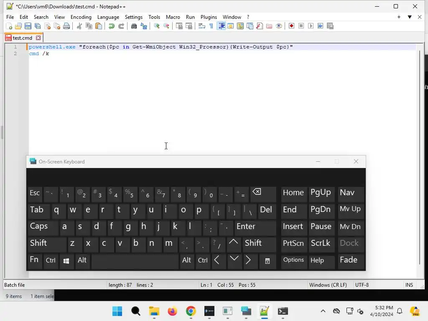The image size is (428, 321).
Task: Open the notifications bell in system tray
Action: [x=400, y=311]
